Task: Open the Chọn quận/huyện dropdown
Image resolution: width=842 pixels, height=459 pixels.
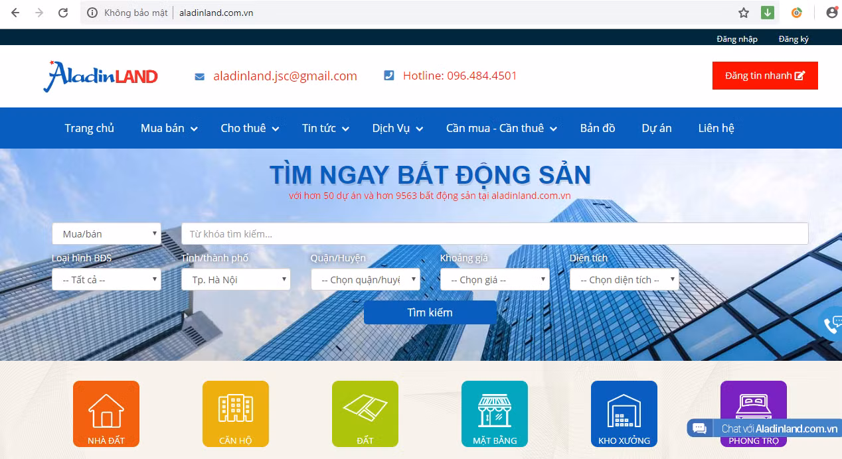Action: [x=365, y=279]
